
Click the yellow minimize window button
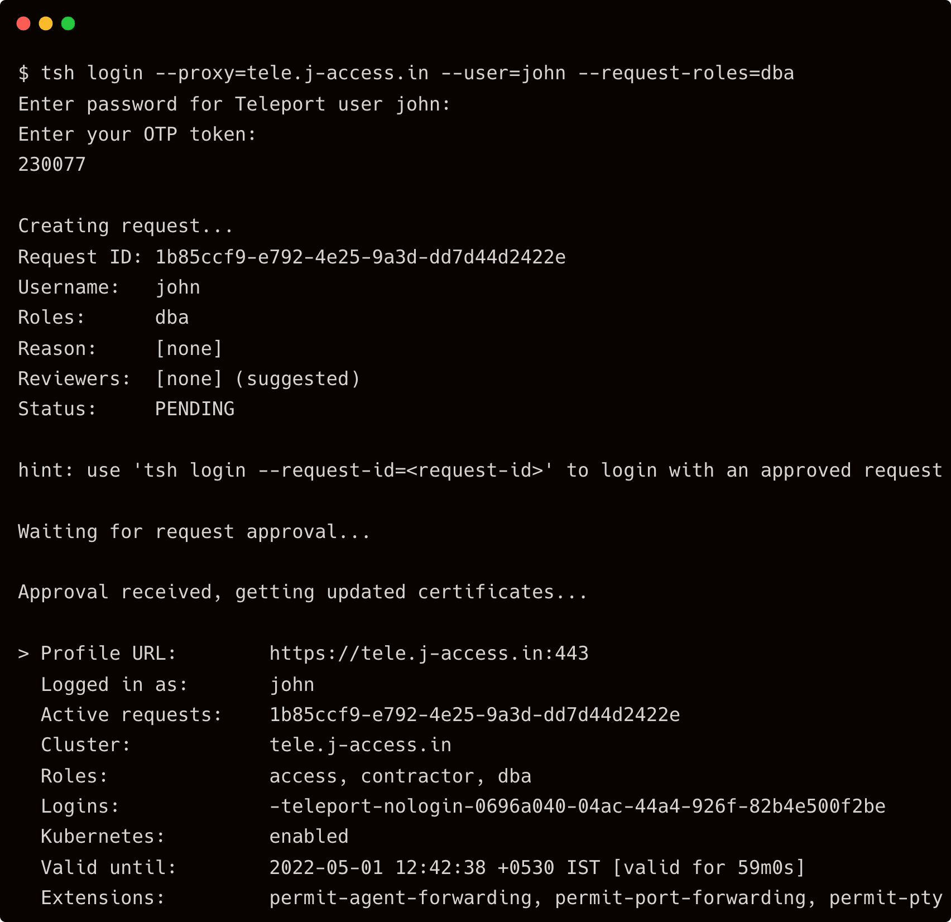[46, 23]
